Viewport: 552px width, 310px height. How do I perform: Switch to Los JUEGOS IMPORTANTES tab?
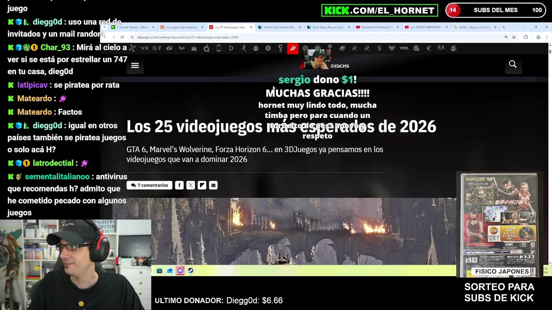(x=426, y=27)
